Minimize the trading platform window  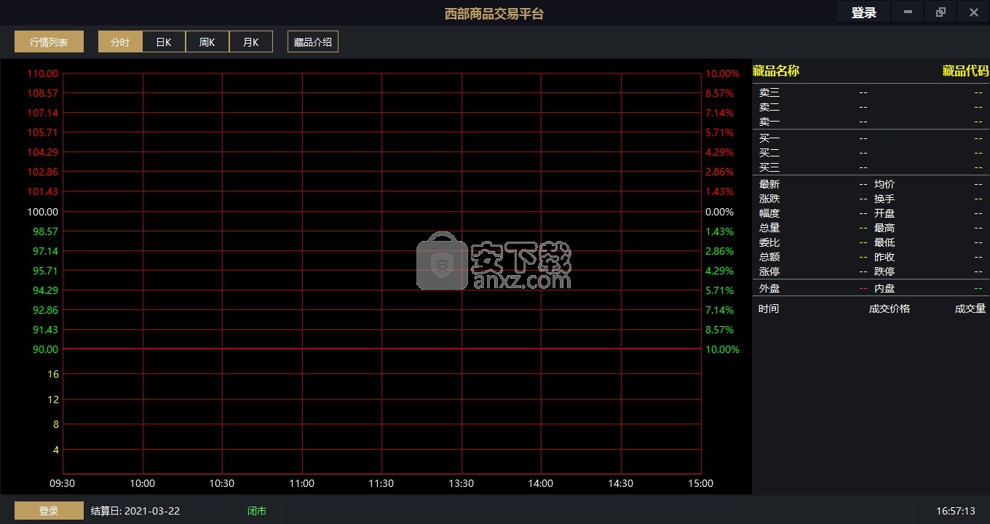click(x=908, y=12)
